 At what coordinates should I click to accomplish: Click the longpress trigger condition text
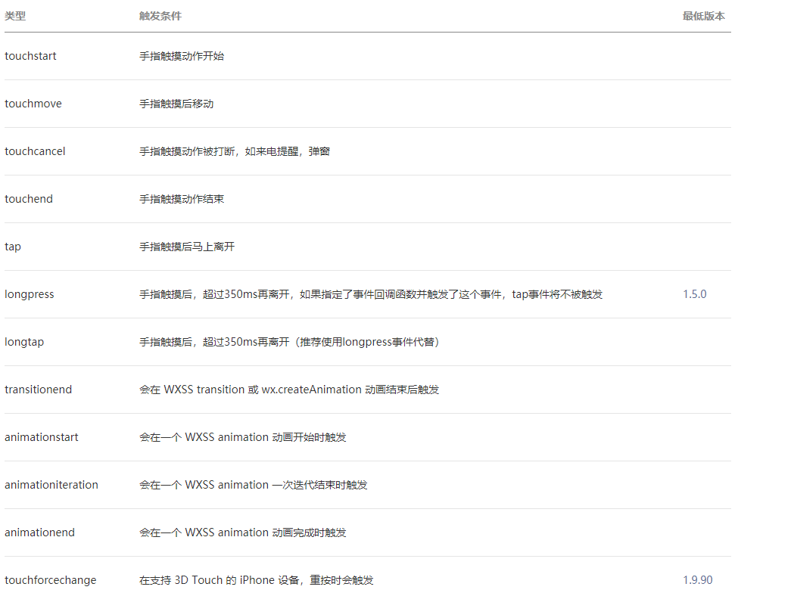click(x=371, y=294)
